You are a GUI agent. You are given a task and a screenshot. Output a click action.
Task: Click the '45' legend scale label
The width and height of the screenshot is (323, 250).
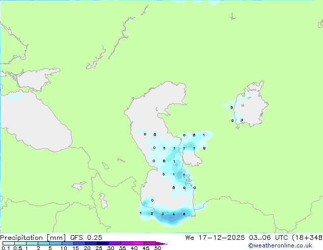[146, 248]
